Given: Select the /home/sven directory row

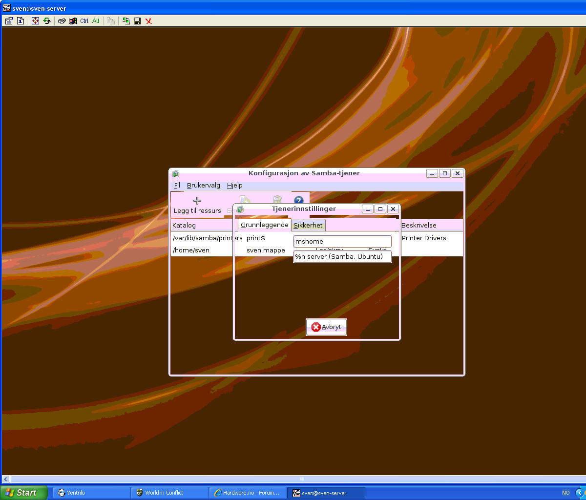Looking at the screenshot, I should point(191,250).
